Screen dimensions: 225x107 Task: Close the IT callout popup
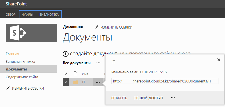coord(218,60)
